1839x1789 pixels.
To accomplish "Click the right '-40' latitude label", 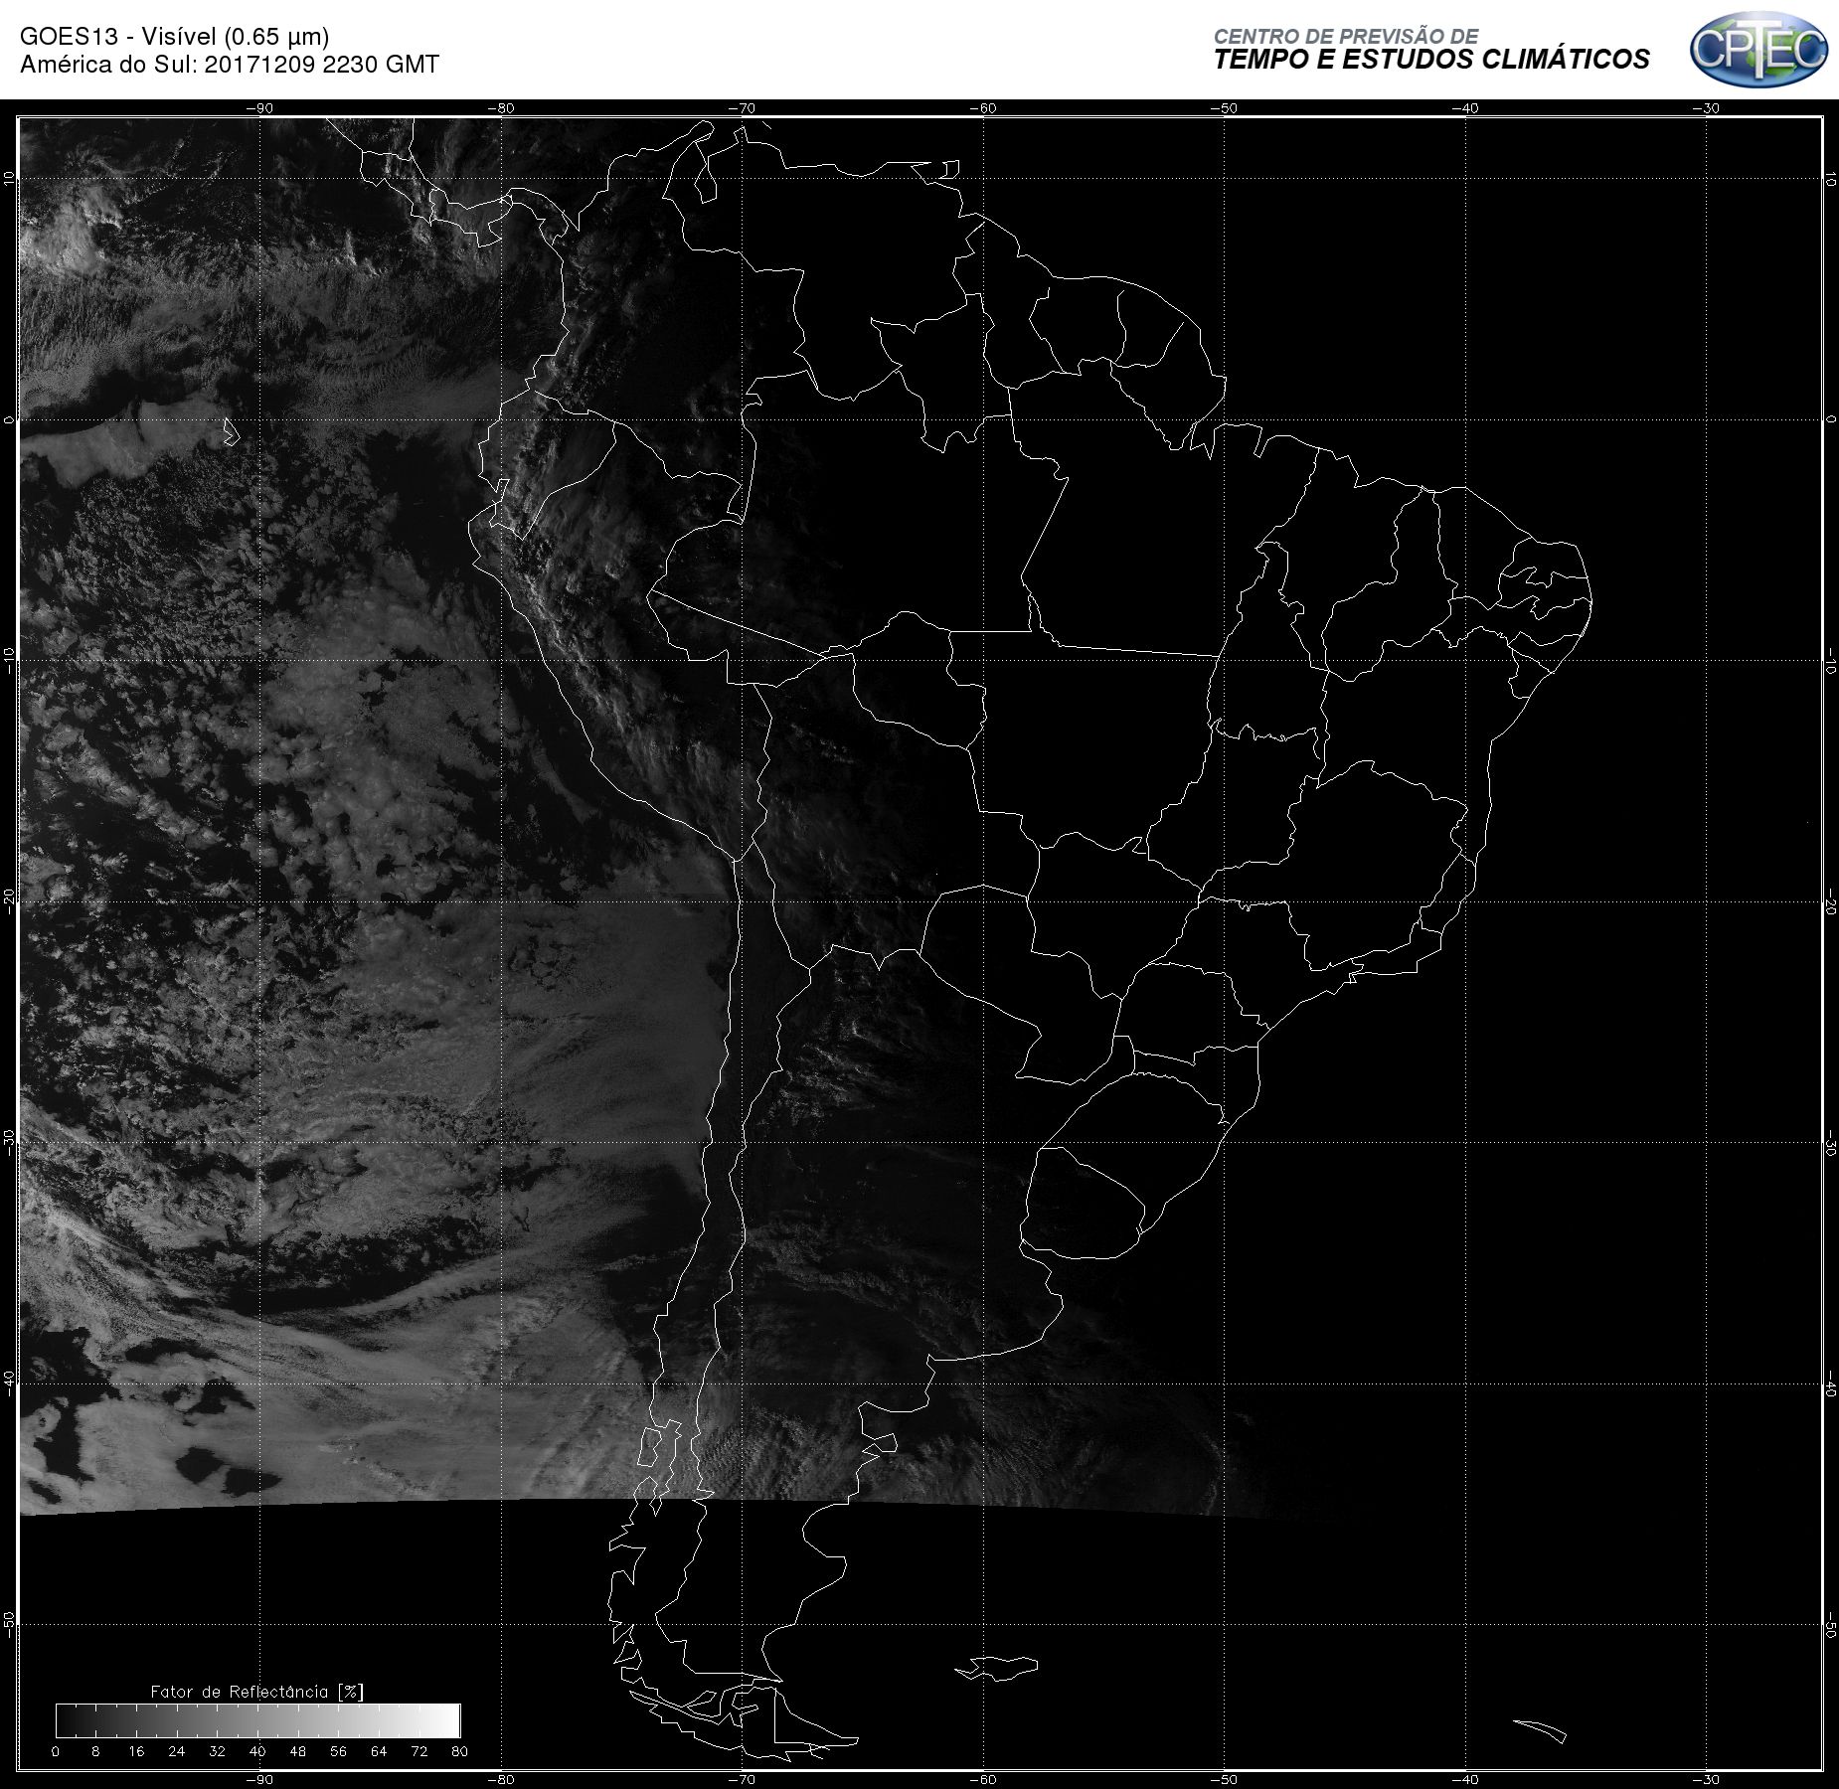I will (x=1830, y=1384).
